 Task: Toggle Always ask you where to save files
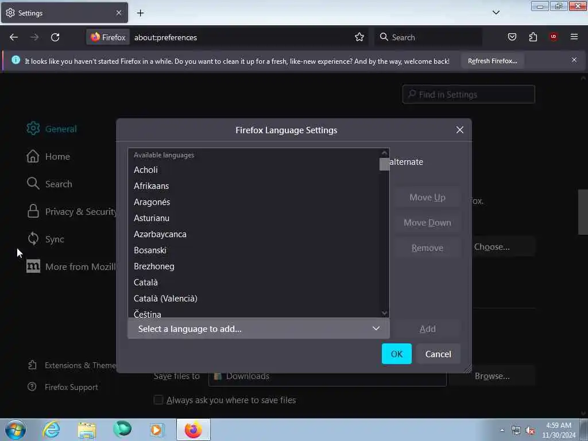tap(158, 400)
